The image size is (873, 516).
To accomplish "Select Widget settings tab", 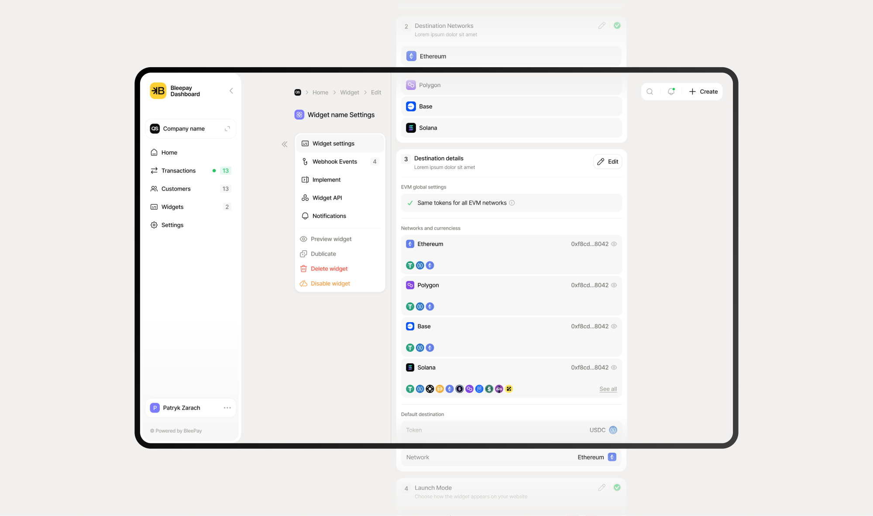I will (340, 144).
